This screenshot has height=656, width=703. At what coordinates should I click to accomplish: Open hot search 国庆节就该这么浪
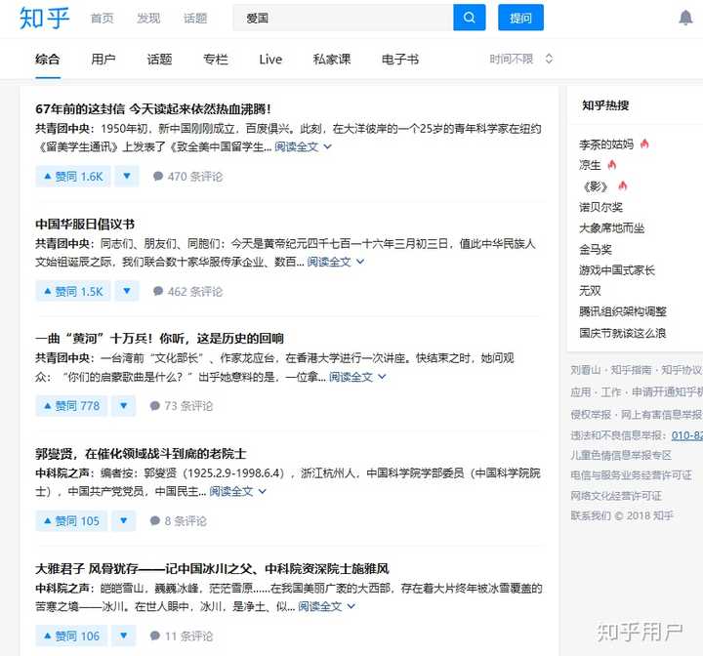(x=622, y=333)
